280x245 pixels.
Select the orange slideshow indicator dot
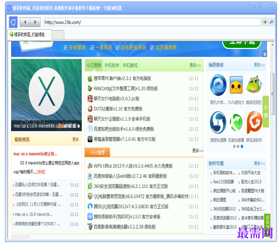tap(61, 126)
